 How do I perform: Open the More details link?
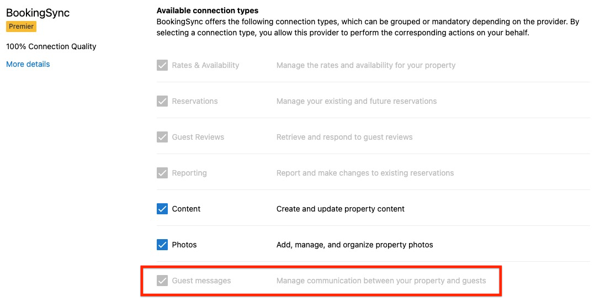click(x=28, y=64)
